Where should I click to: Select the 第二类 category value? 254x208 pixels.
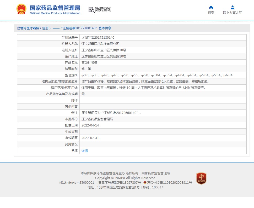point(86,69)
